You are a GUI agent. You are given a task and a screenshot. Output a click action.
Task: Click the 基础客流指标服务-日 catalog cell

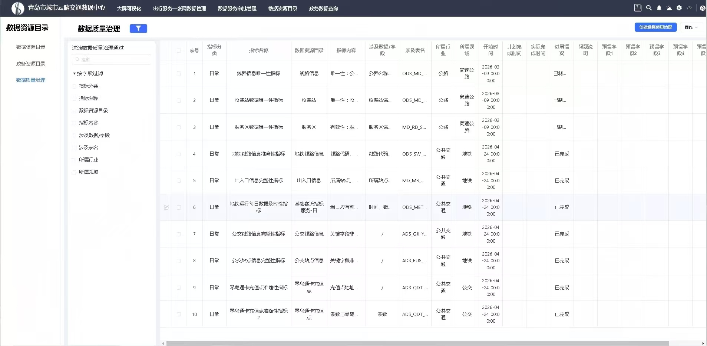coord(309,207)
